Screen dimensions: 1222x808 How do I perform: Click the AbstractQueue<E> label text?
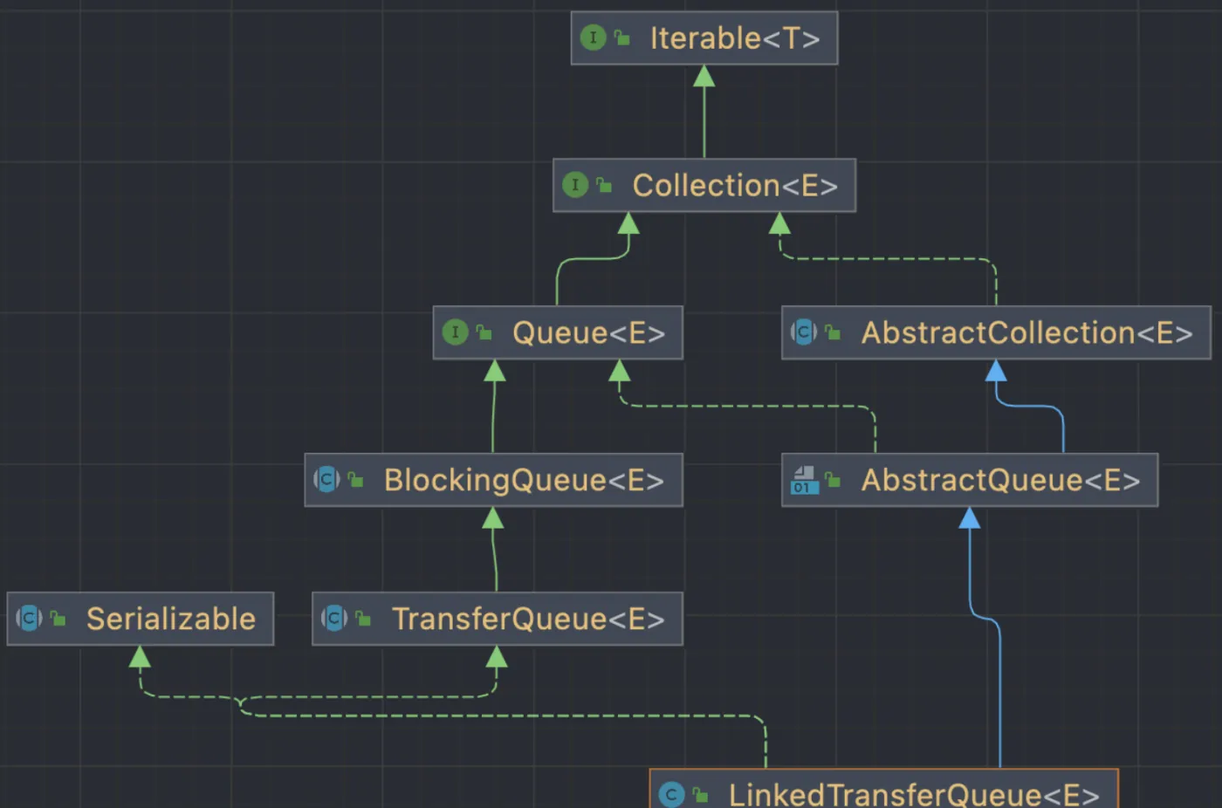(1000, 480)
